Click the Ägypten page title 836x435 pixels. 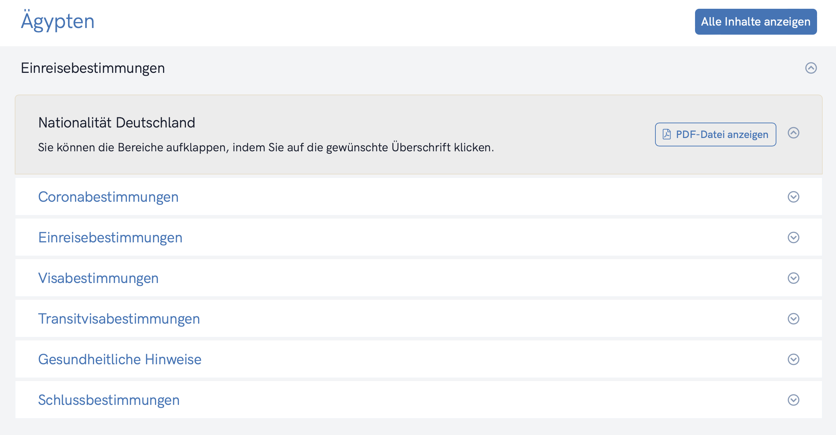point(58,22)
